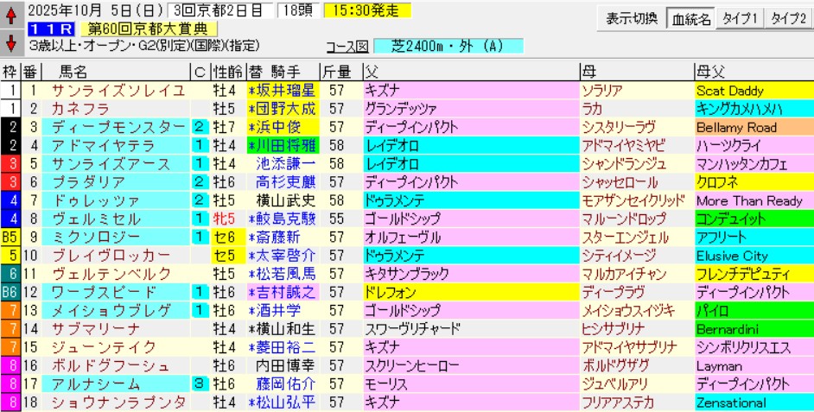Open horse サンライズソレイユ entry
Viewport: 814px width, 412px height.
[105, 90]
